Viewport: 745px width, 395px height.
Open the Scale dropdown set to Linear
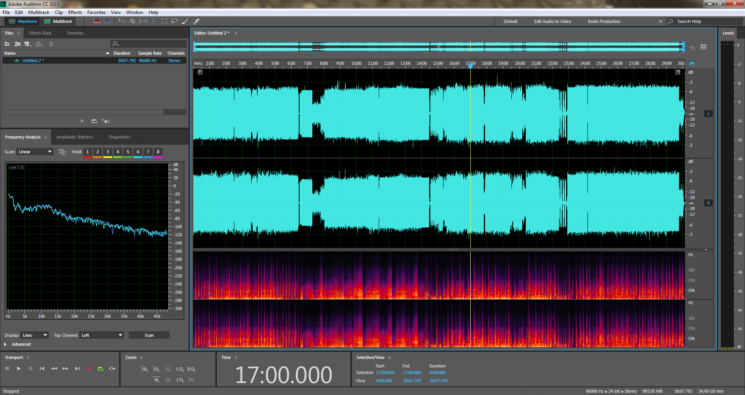(35, 152)
